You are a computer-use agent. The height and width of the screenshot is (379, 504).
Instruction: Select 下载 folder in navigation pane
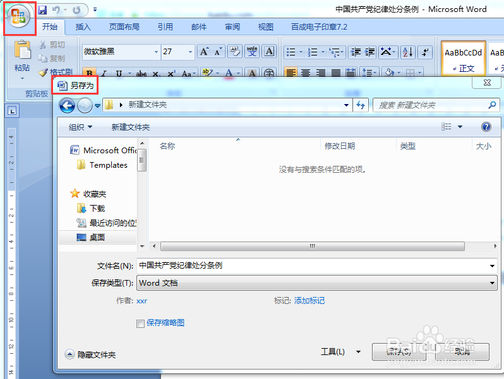(x=92, y=209)
